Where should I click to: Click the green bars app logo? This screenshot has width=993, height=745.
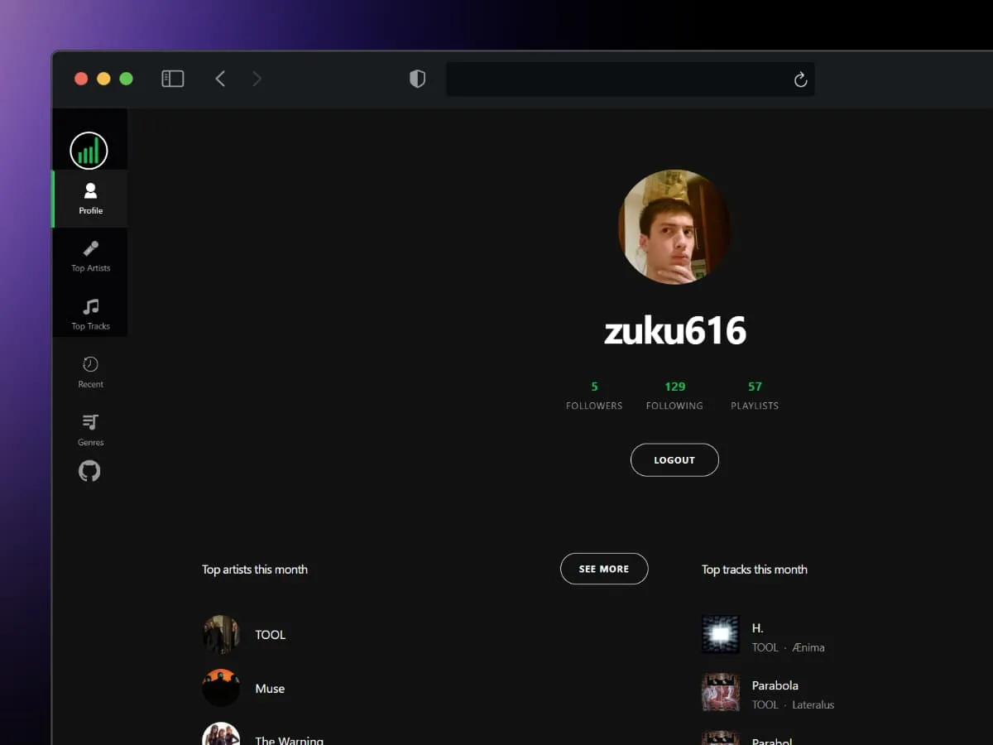coord(89,151)
